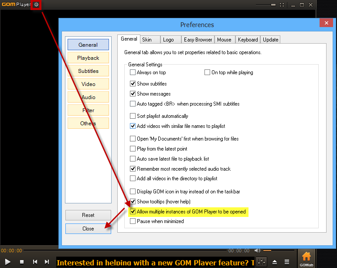337x268 pixels.
Task: Adjust the volume slider
Action: (279, 251)
